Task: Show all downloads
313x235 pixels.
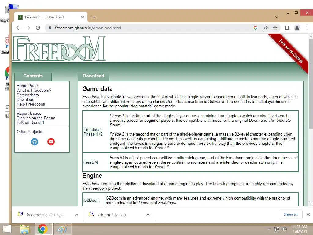Action: [x=291, y=214]
